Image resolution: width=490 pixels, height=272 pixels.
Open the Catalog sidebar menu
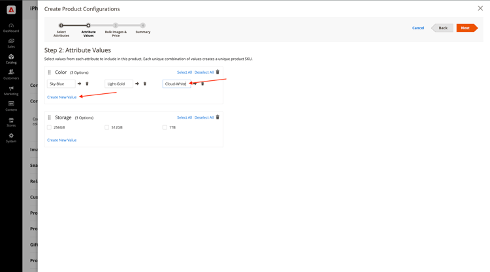click(x=11, y=59)
